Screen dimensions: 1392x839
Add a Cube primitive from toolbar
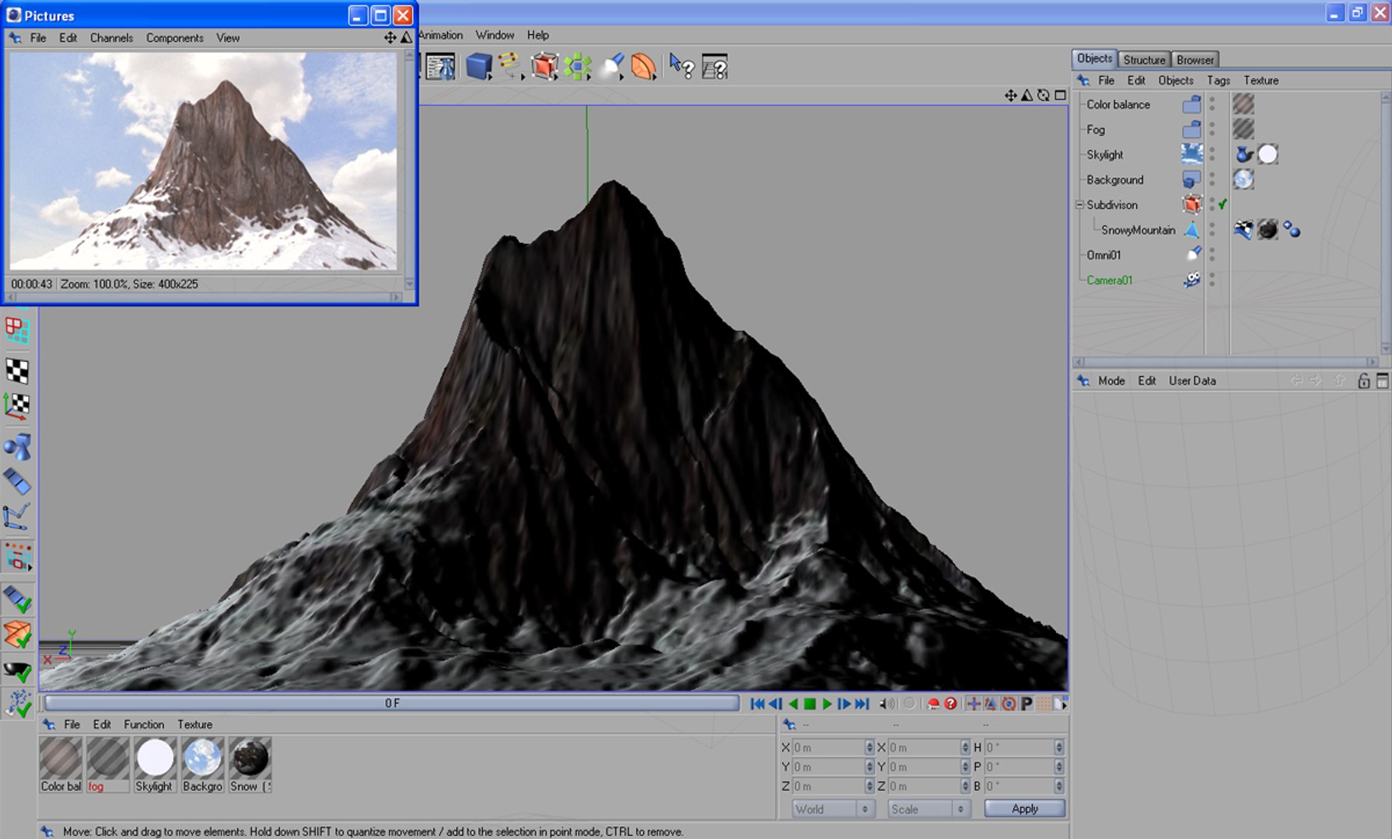click(x=478, y=67)
